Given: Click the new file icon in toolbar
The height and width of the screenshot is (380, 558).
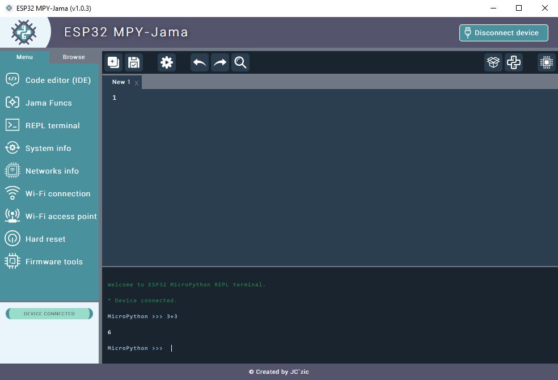Looking at the screenshot, I should (x=113, y=62).
